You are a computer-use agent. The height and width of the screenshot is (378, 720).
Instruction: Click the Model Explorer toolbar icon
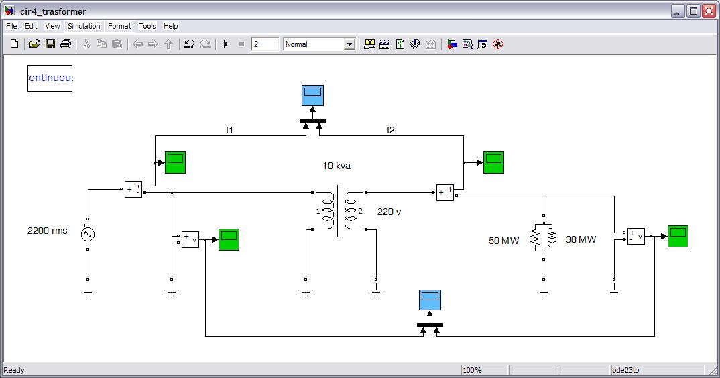(x=467, y=44)
